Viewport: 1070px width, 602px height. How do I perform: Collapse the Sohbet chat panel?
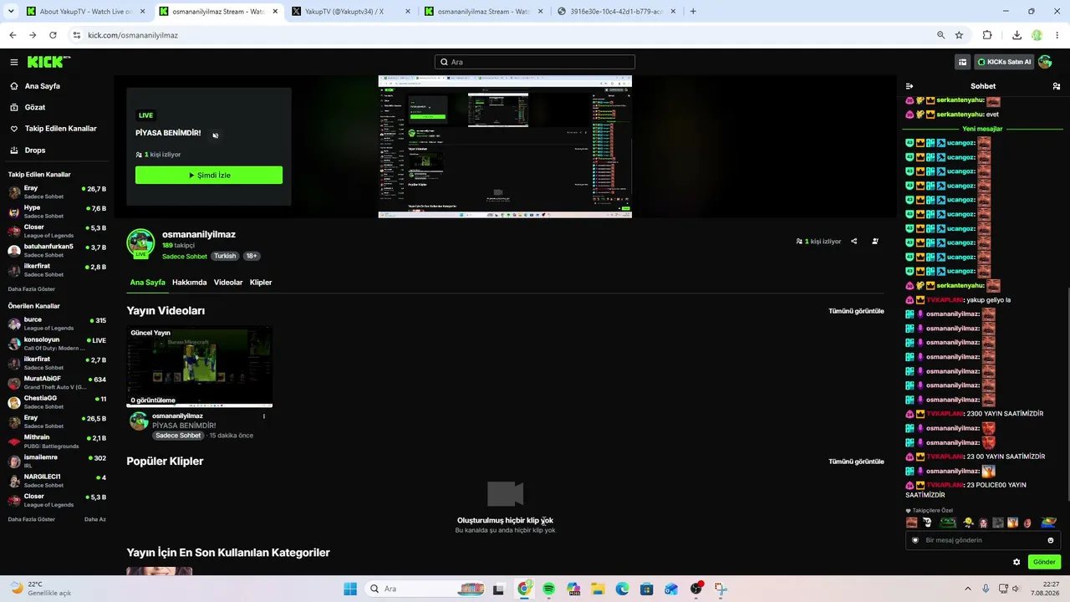[909, 86]
